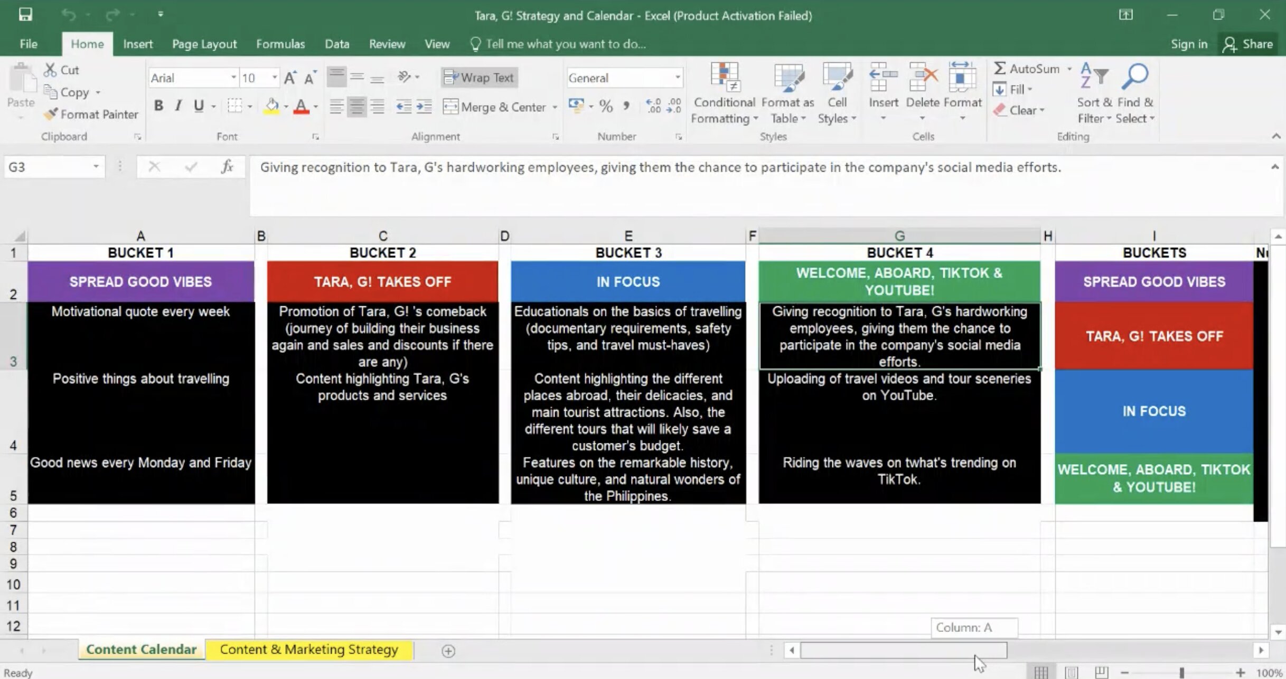Click the Save disk icon
Image resolution: width=1286 pixels, height=679 pixels.
25,14
